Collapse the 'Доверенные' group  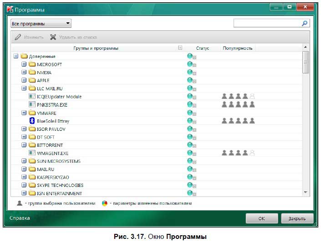pyautogui.click(x=16, y=56)
